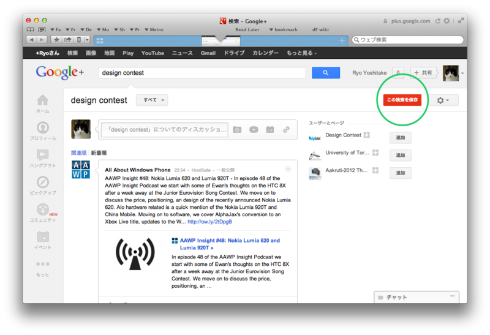Open the Hangouts icon in the sidebar
490x335 pixels.
click(43, 155)
